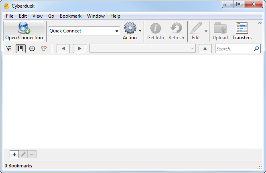Open the Help menu
Screen dimensions: 266x173
(115, 16)
